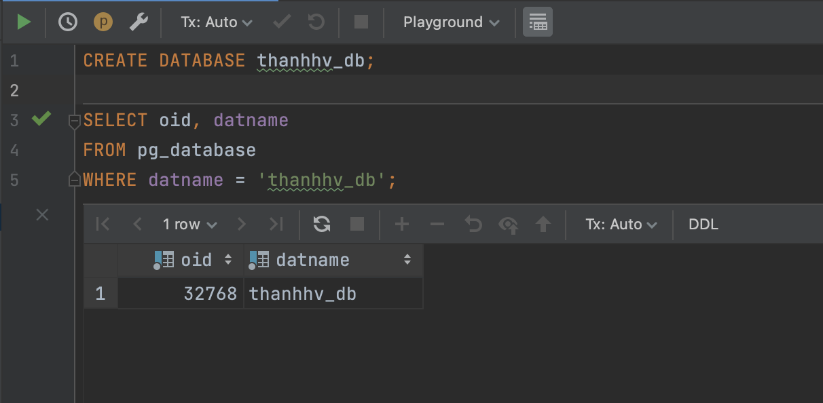Go to the last page of results
Viewport: 823px width, 403px height.
[275, 224]
